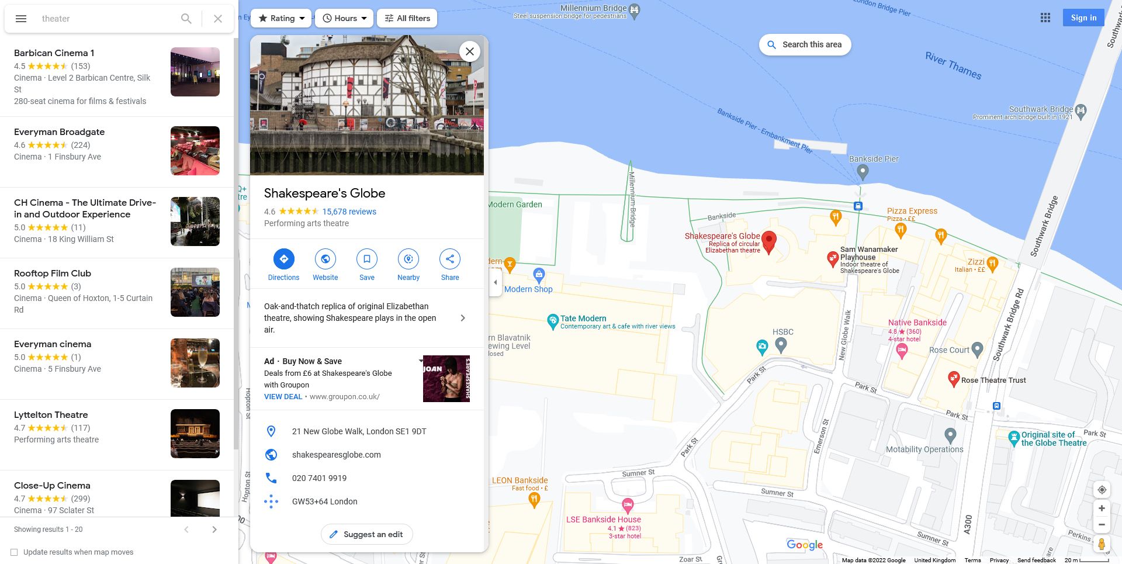Share Shakespeare's Globe place
The width and height of the screenshot is (1122, 564).
450,259
